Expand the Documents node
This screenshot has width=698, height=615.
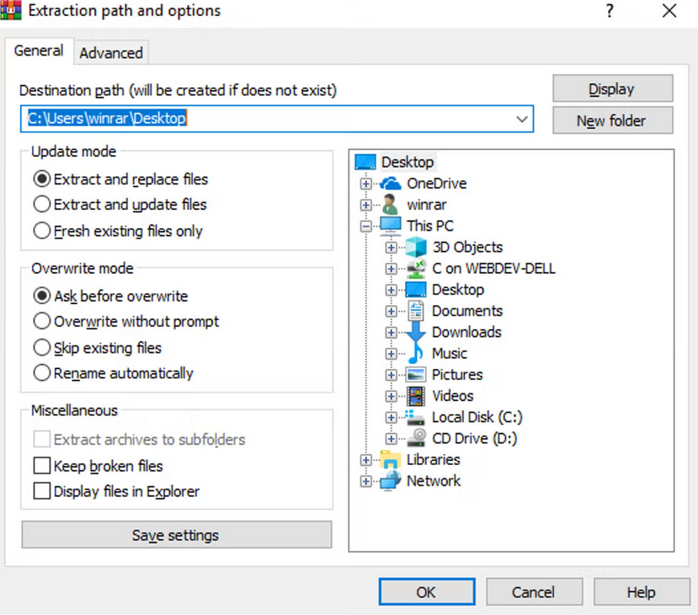coord(392,311)
